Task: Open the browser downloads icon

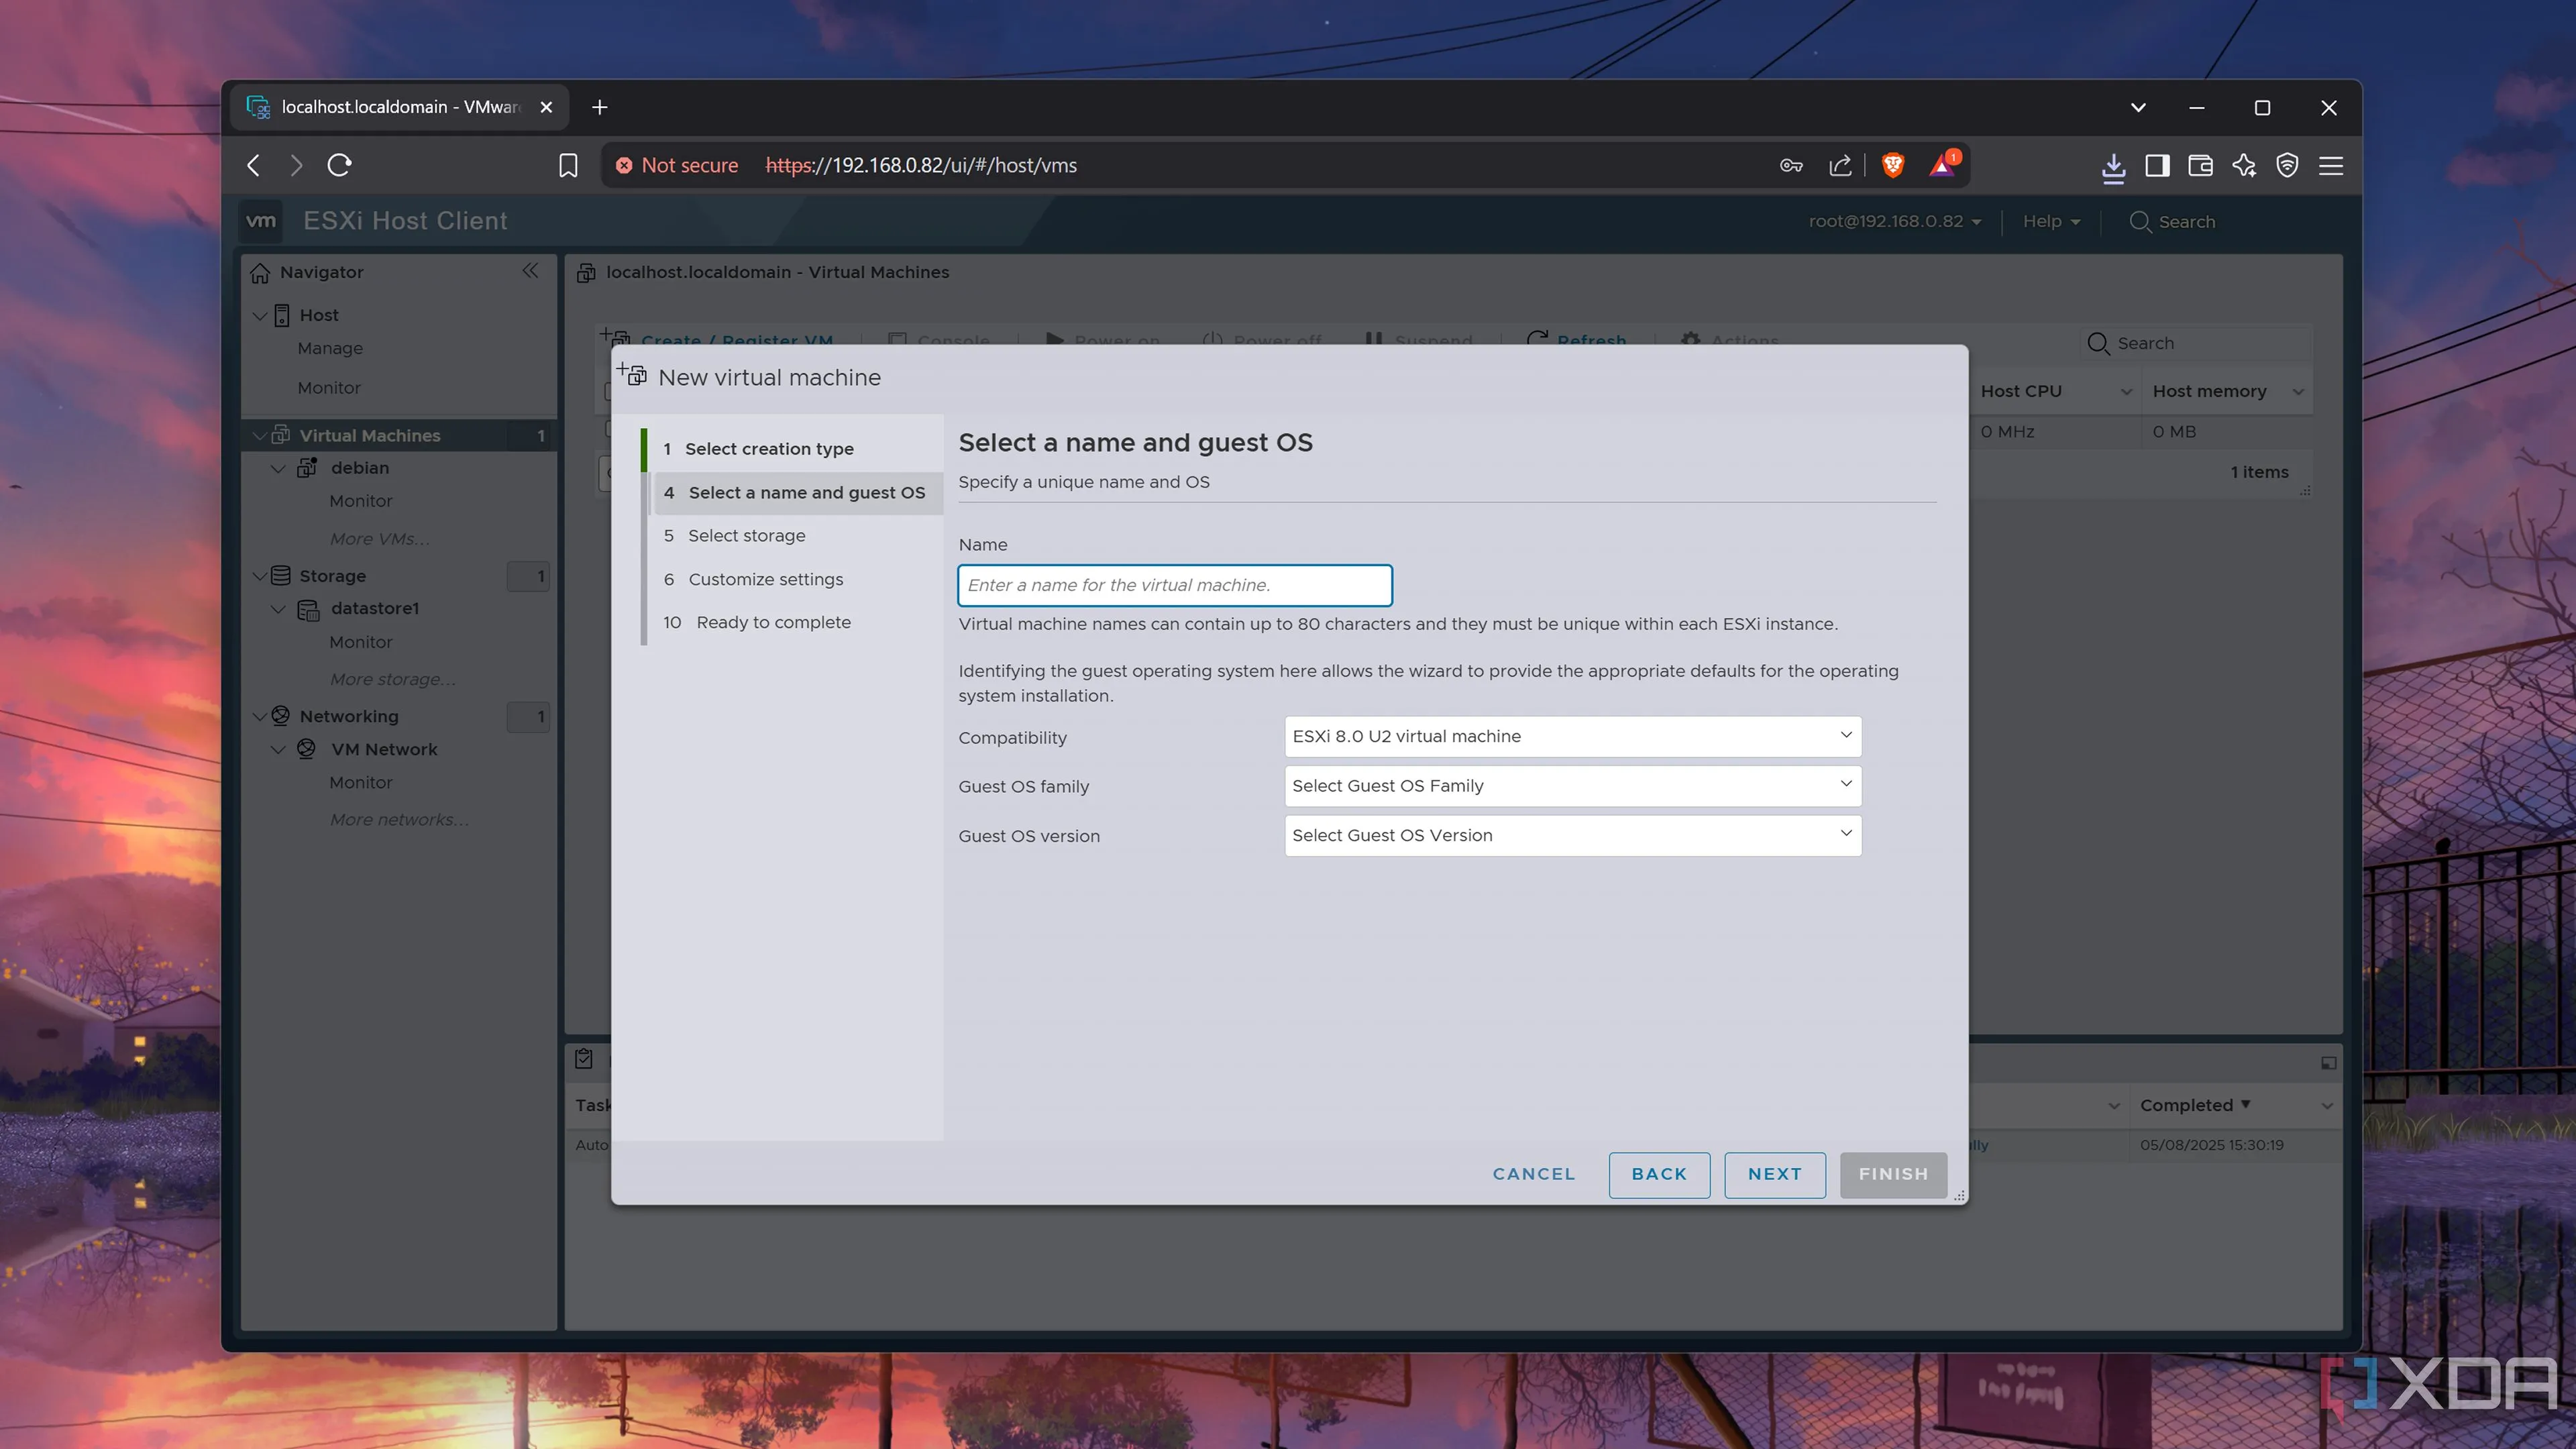Action: click(x=2113, y=165)
